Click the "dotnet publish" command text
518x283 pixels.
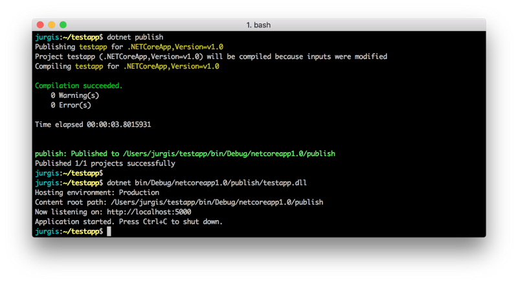click(x=135, y=37)
